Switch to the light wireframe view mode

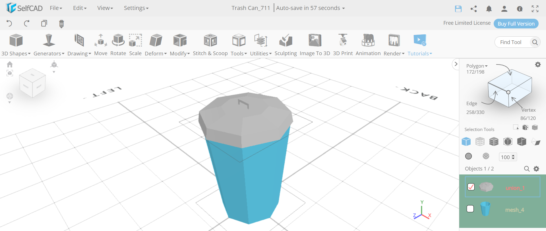480,141
